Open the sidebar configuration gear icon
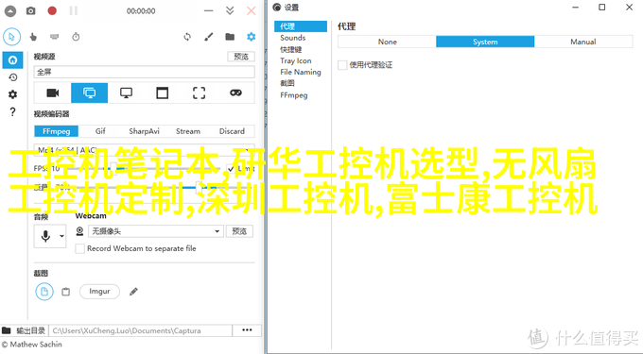This screenshot has height=354, width=643. [12, 94]
